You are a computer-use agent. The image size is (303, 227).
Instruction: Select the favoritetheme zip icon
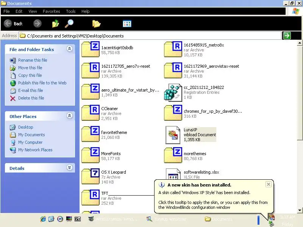click(91, 134)
